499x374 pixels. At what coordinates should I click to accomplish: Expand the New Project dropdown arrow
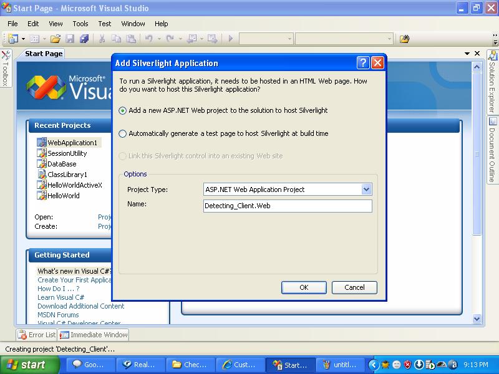(23, 39)
